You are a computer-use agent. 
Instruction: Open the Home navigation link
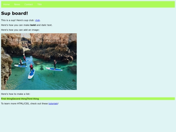pyautogui.click(x=7, y=4)
